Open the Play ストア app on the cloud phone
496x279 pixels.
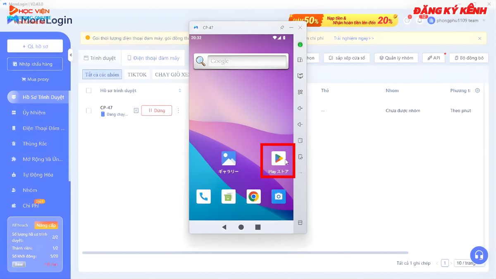tap(278, 158)
